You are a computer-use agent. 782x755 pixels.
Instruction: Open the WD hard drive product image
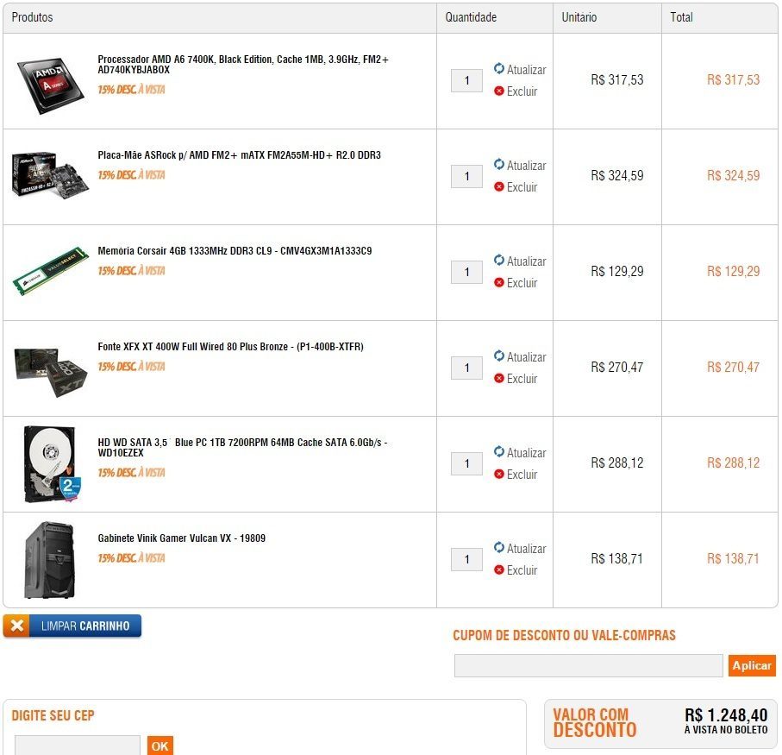click(x=52, y=463)
